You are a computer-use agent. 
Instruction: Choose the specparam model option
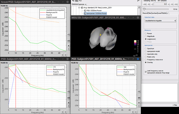click(146, 51)
